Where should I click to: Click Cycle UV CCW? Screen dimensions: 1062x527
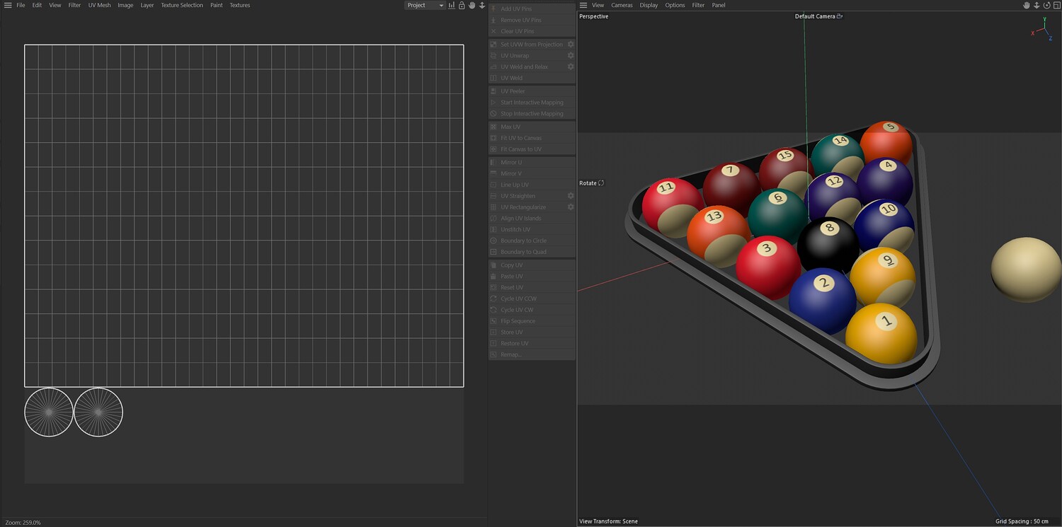click(x=532, y=299)
